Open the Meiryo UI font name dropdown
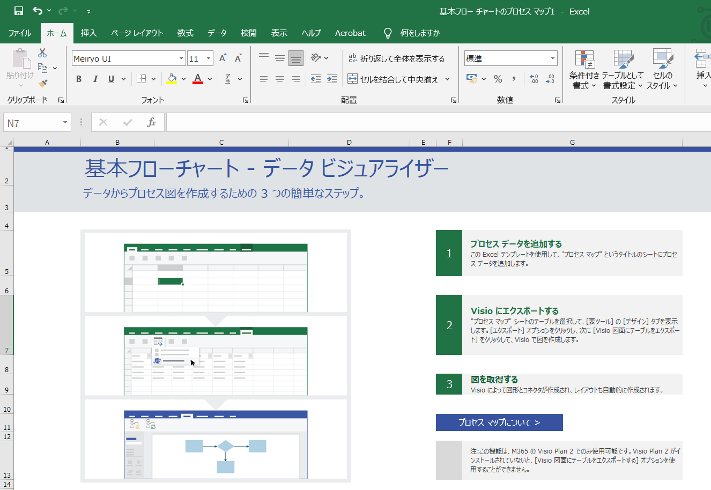This screenshot has width=711, height=490. pyautogui.click(x=181, y=58)
